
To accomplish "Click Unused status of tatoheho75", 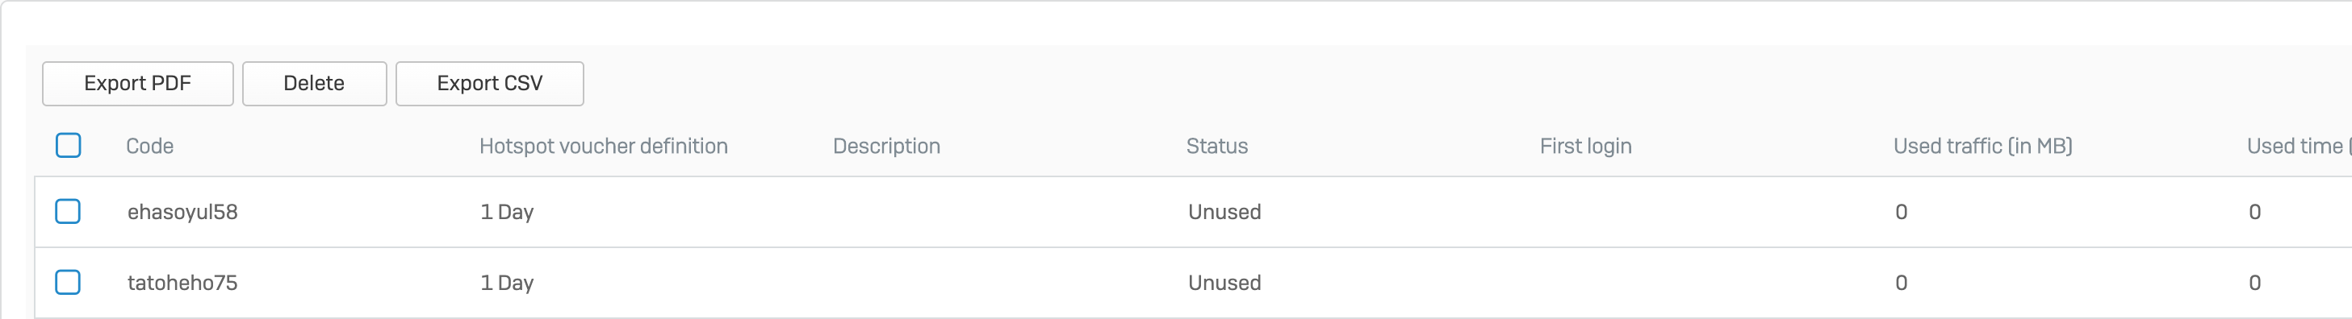I will pos(1224,284).
